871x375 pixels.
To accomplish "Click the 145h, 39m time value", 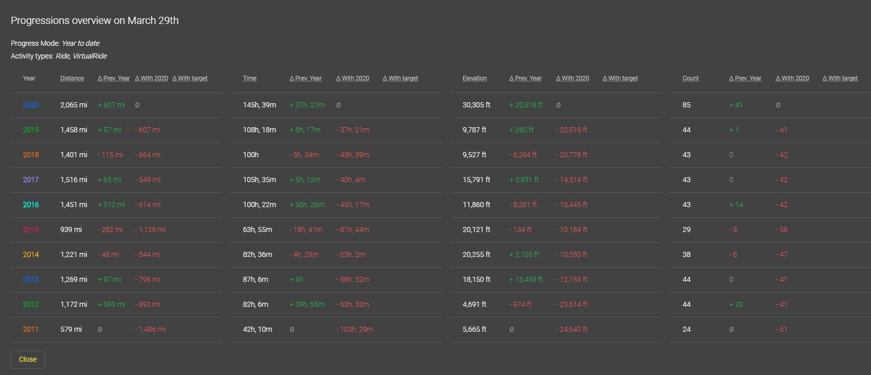I will coord(259,105).
